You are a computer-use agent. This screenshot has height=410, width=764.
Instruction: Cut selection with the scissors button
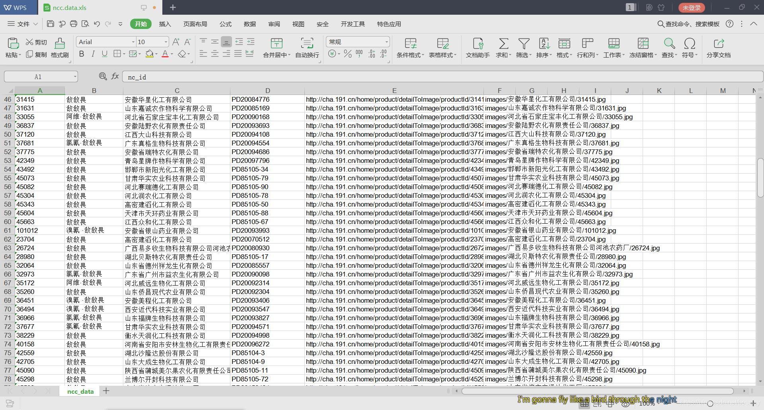tap(36, 42)
